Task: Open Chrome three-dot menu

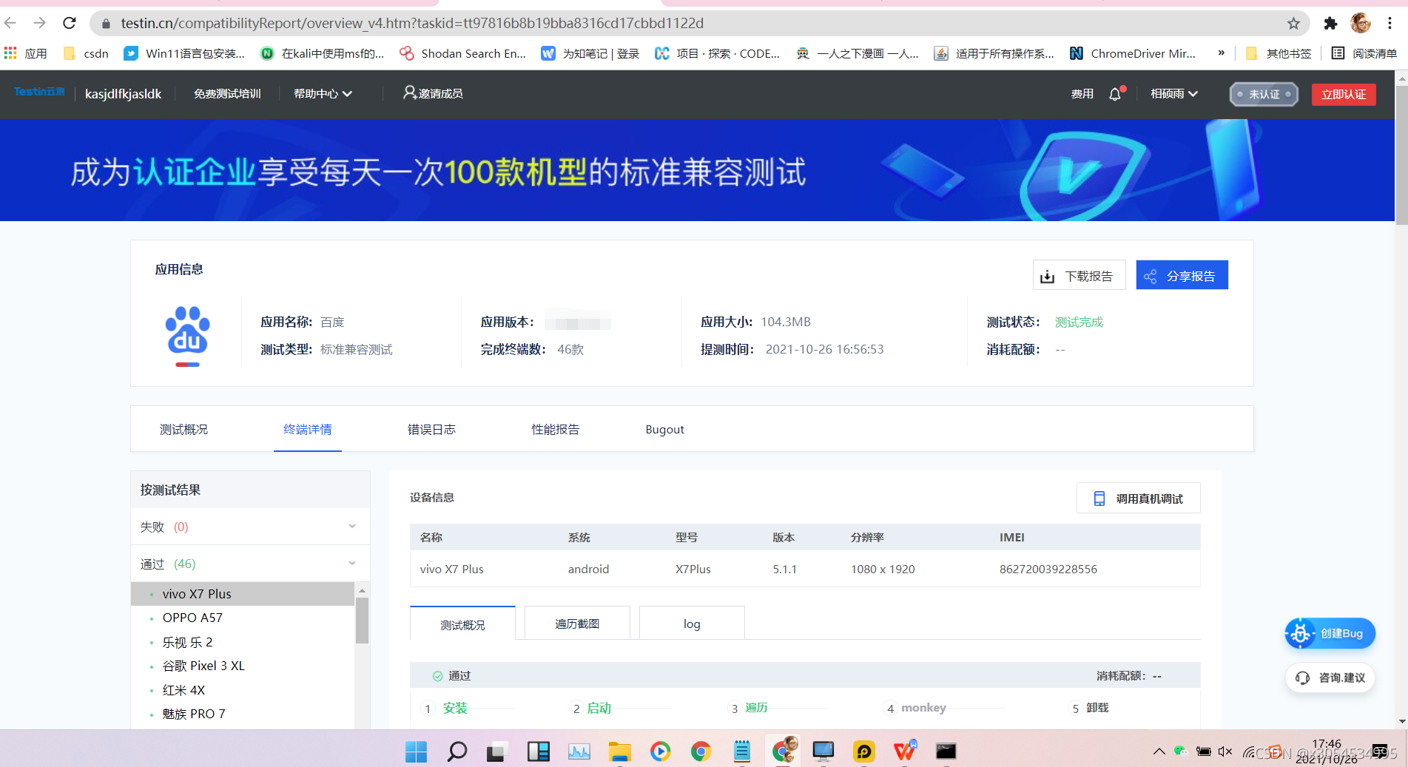Action: (1390, 23)
